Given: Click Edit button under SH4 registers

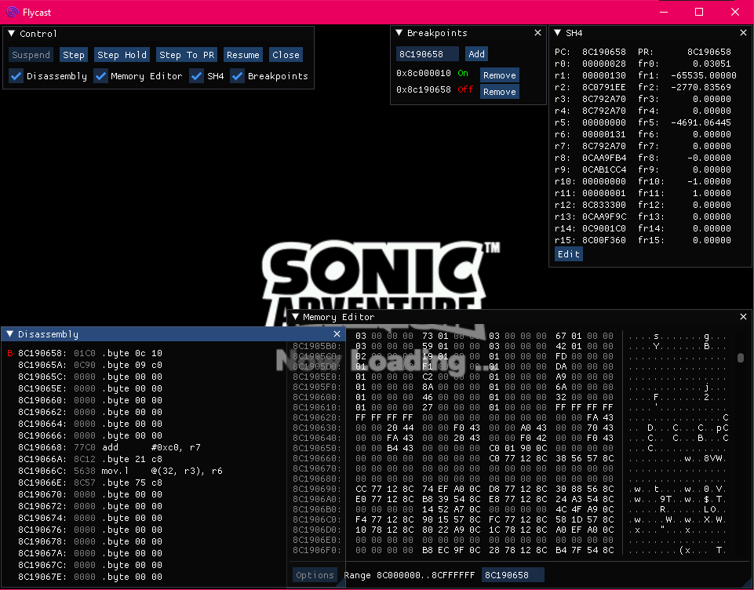Looking at the screenshot, I should [x=568, y=254].
